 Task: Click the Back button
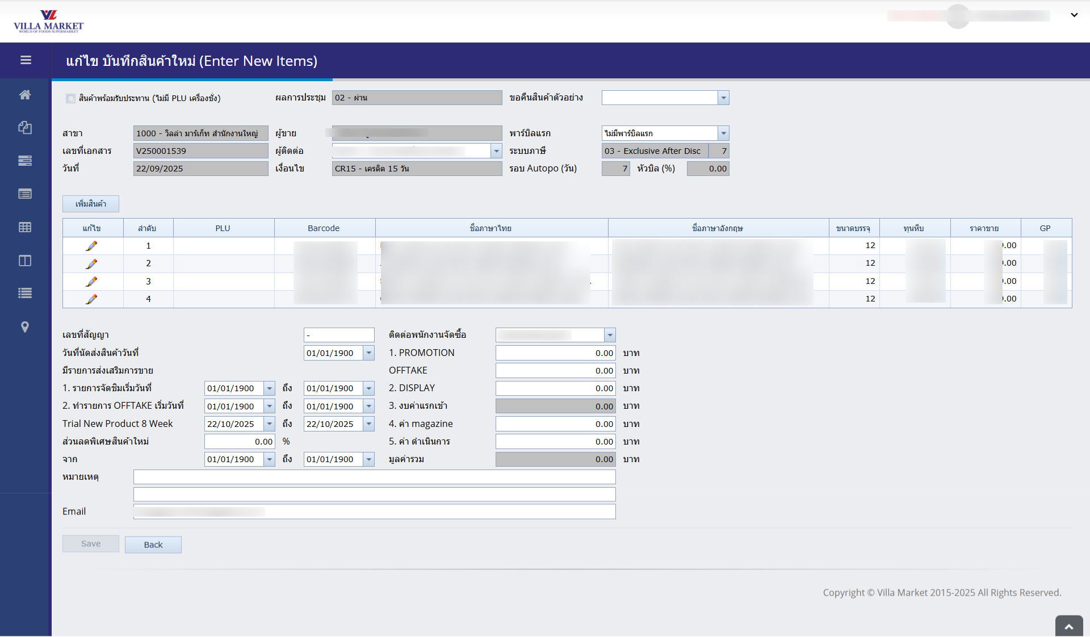[x=153, y=544]
